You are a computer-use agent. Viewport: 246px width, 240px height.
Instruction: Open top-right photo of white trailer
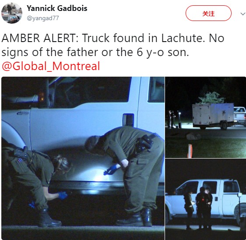point(205,117)
